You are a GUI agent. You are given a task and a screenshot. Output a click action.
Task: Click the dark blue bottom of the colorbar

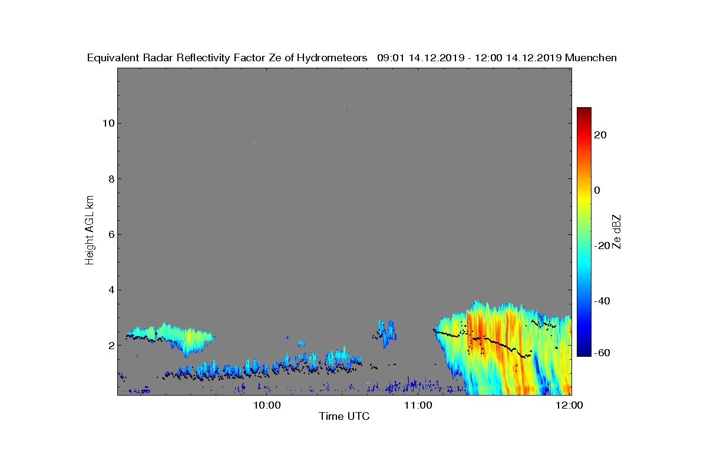584,351
